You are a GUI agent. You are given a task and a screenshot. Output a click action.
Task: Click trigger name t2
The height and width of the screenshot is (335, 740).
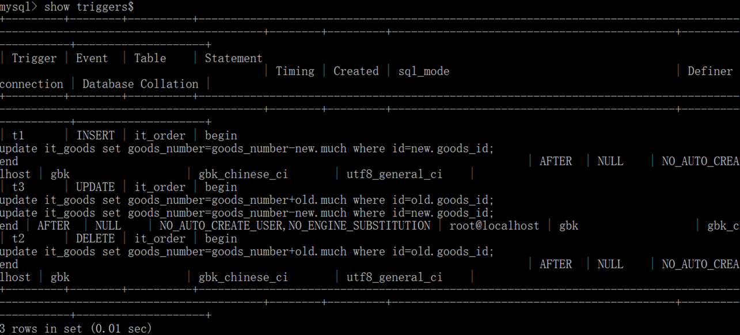(x=18, y=238)
